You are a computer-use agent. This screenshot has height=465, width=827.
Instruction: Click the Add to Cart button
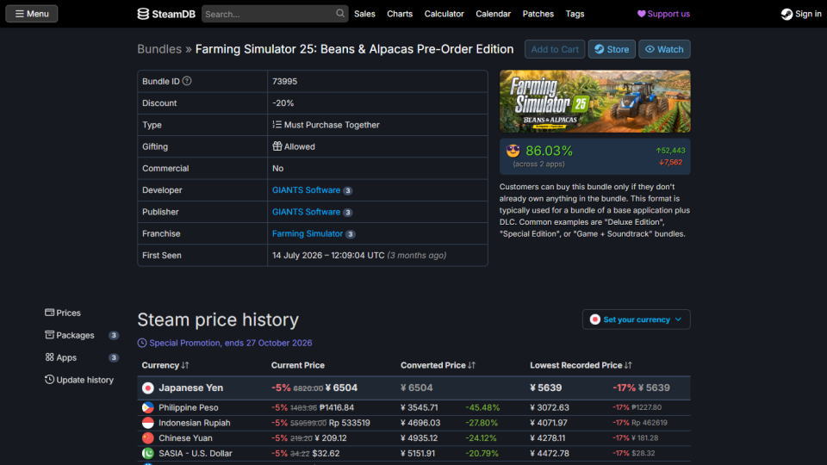coord(554,49)
